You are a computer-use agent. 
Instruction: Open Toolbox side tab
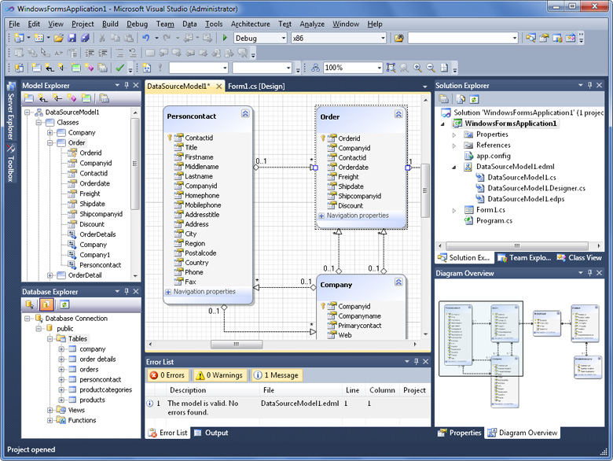coord(10,163)
